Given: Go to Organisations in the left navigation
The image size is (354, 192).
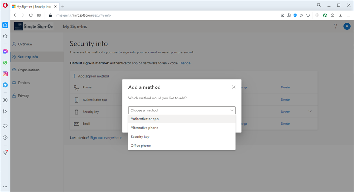Looking at the screenshot, I should coord(29,70).
